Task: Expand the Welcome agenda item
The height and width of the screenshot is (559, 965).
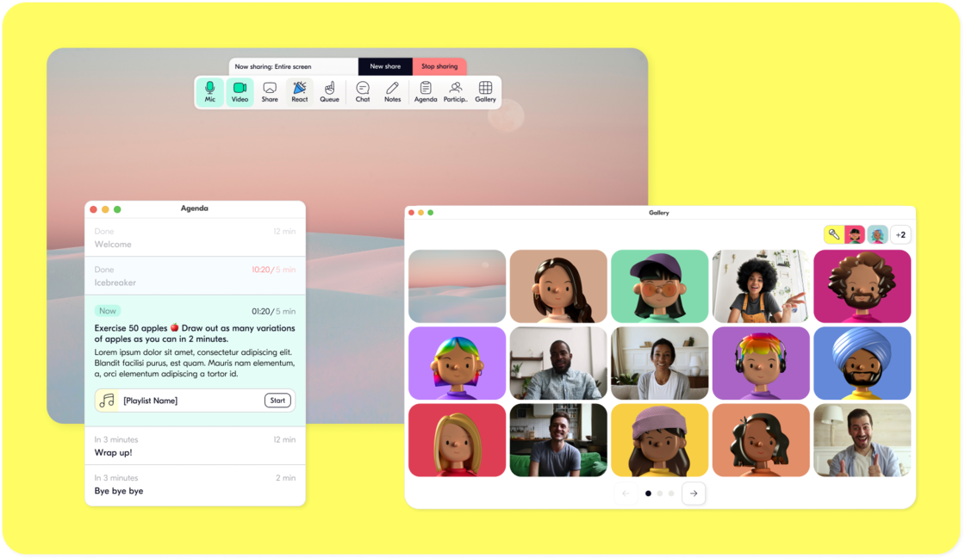Action: point(195,238)
